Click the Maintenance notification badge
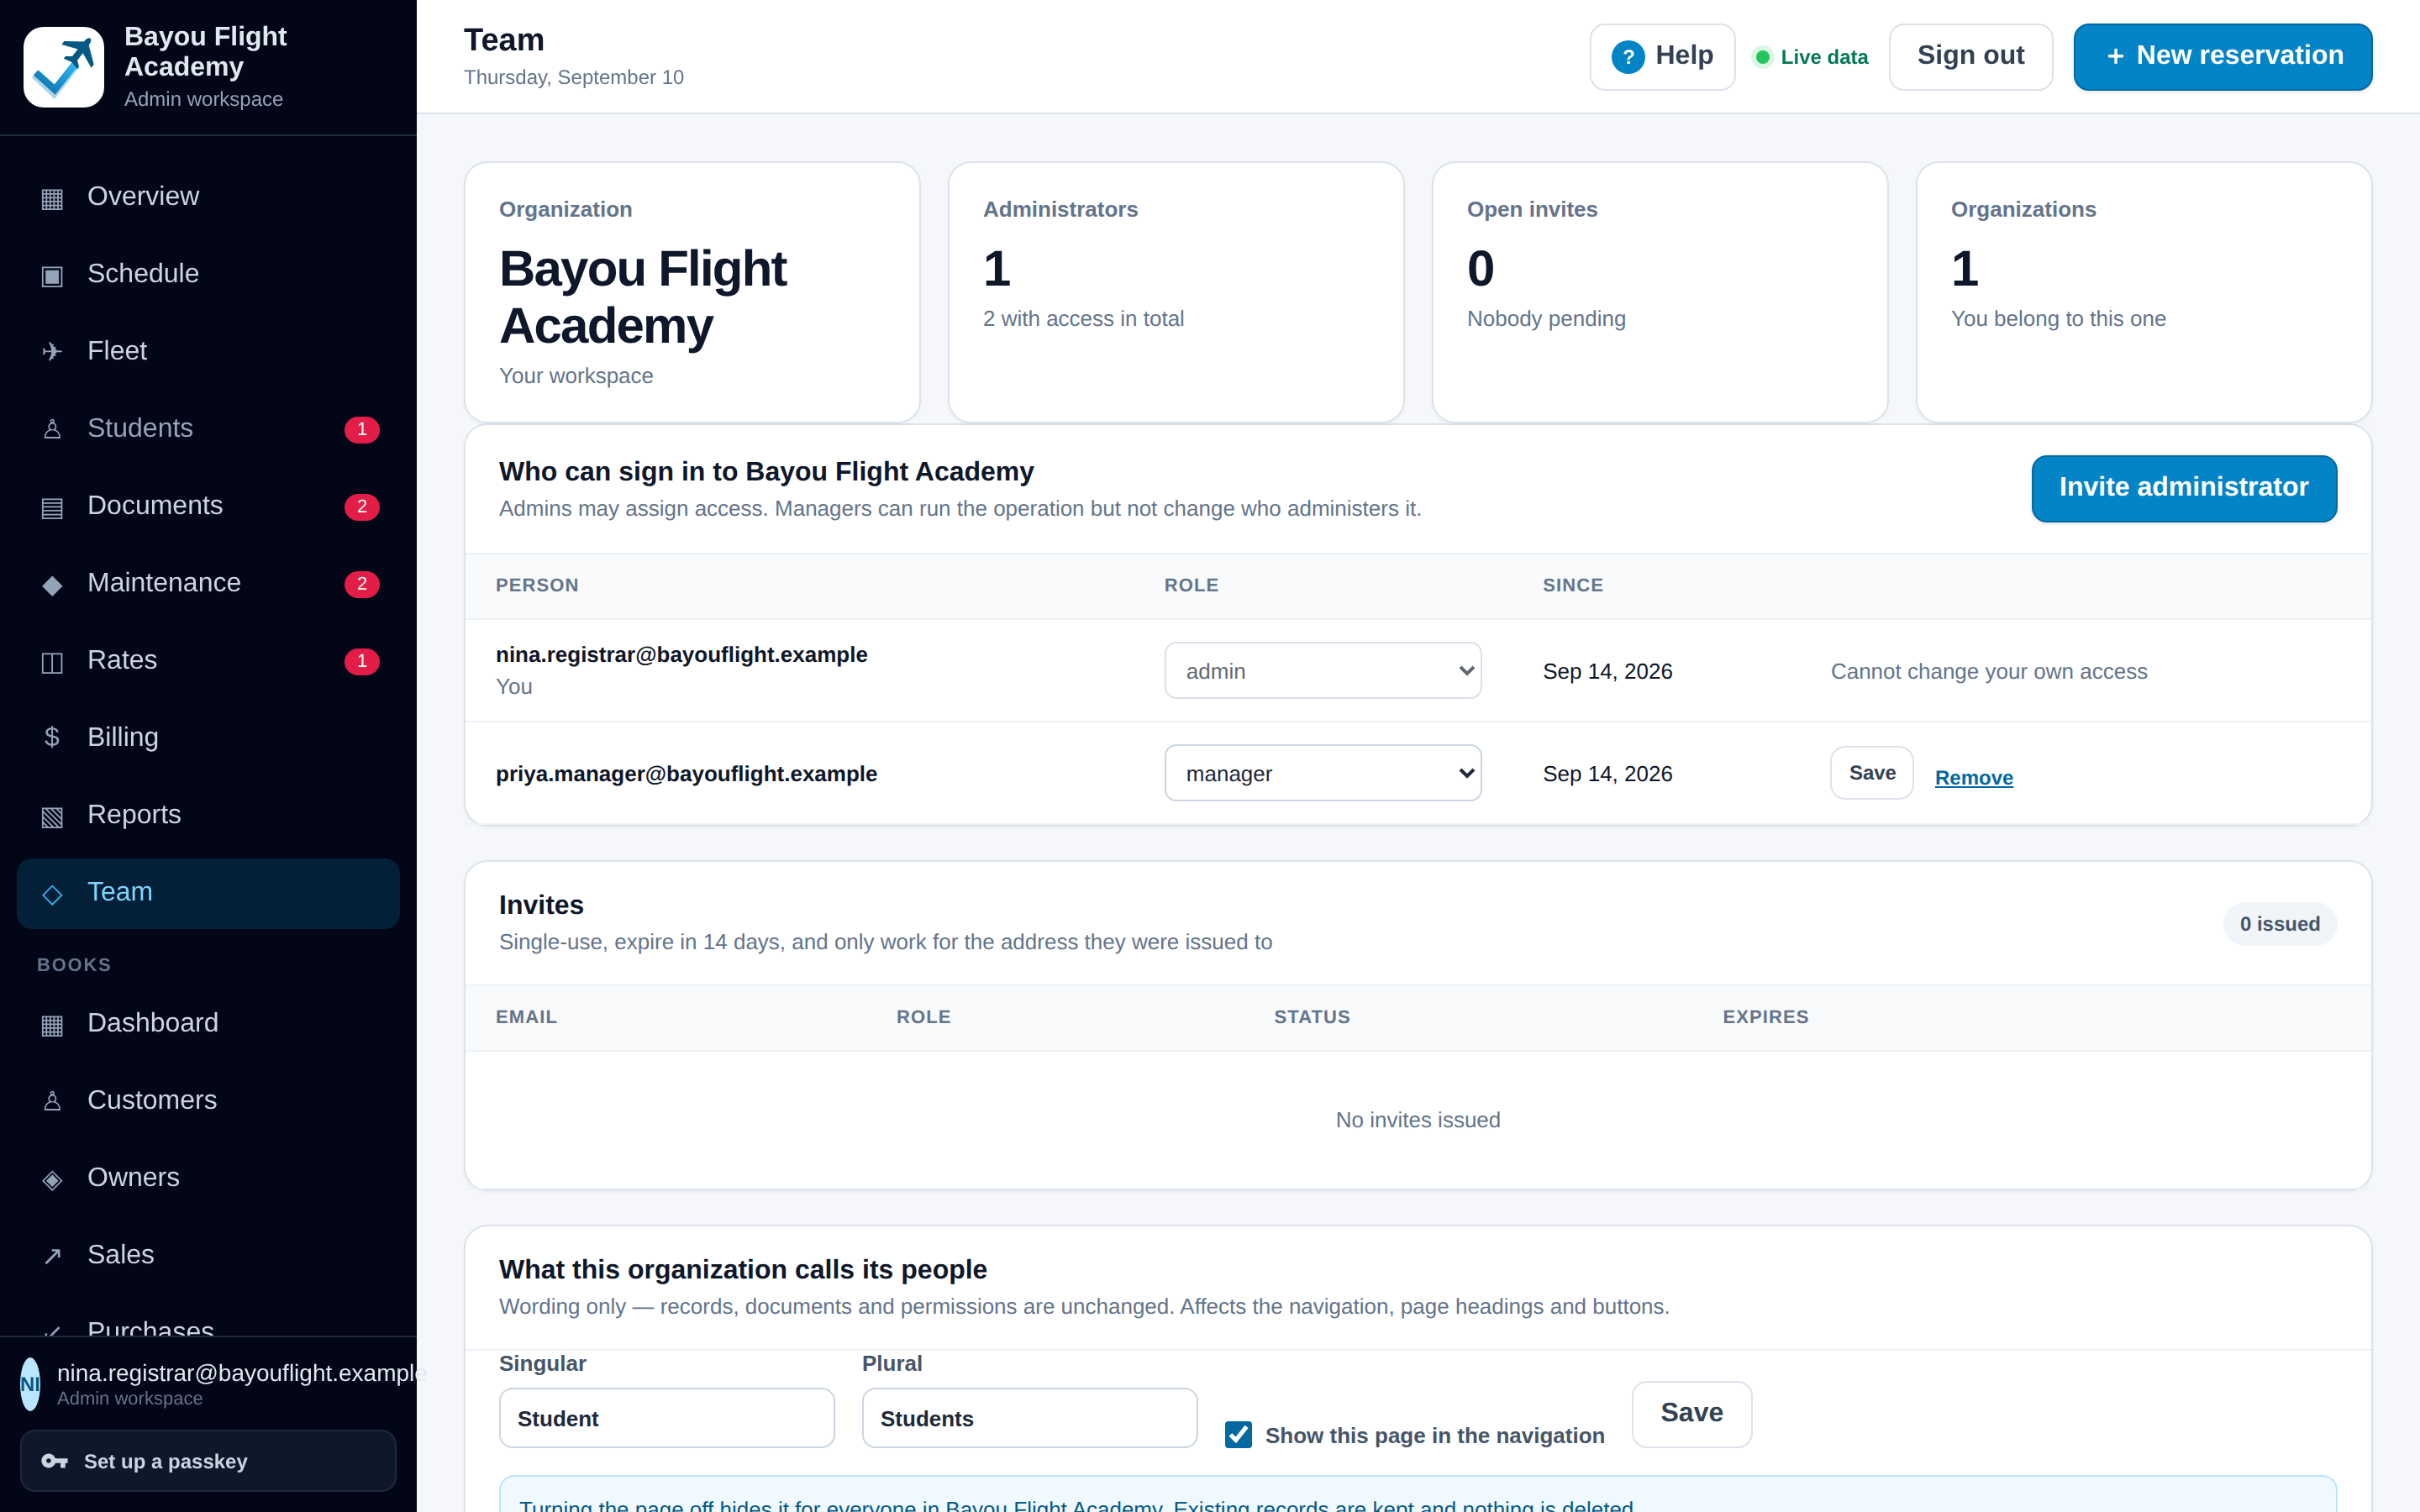 [x=362, y=584]
